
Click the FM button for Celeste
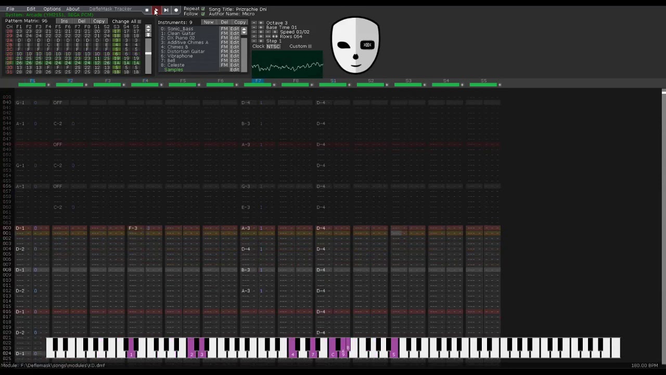[224, 65]
